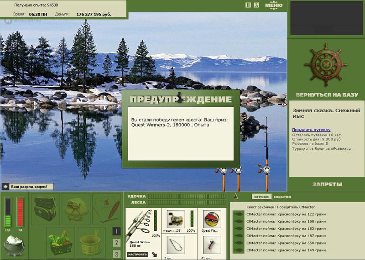The width and height of the screenshot is (365, 260).
Task: Switch to tackle set number 2
Action: pyautogui.click(x=116, y=243)
